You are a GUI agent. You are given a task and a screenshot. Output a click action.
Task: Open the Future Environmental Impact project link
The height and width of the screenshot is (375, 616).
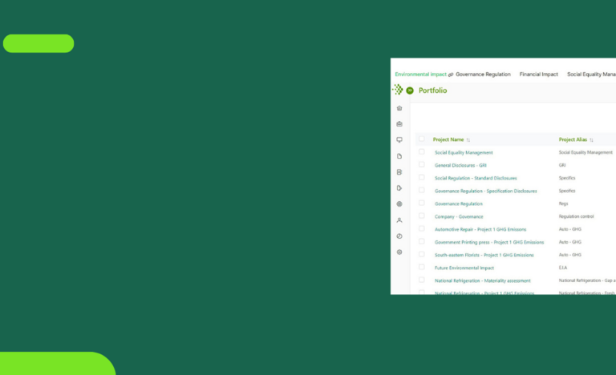click(x=464, y=268)
